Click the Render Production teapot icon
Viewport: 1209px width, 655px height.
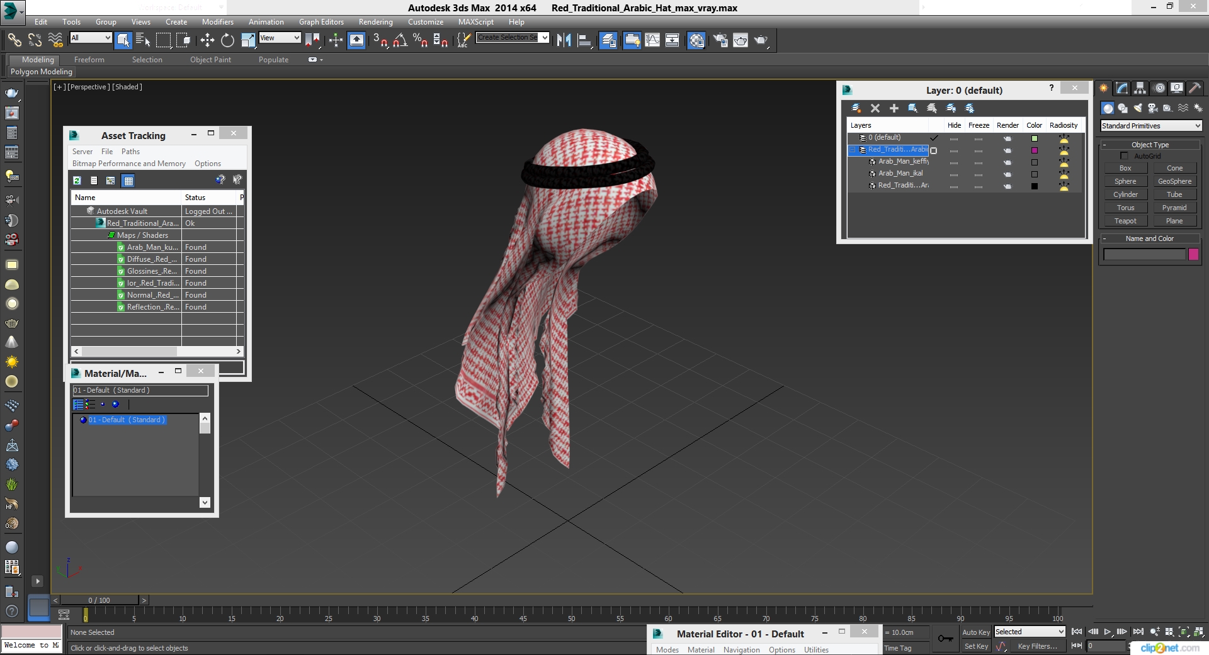point(761,40)
